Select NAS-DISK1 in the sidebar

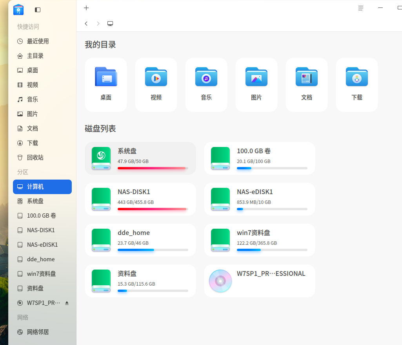coord(42,230)
